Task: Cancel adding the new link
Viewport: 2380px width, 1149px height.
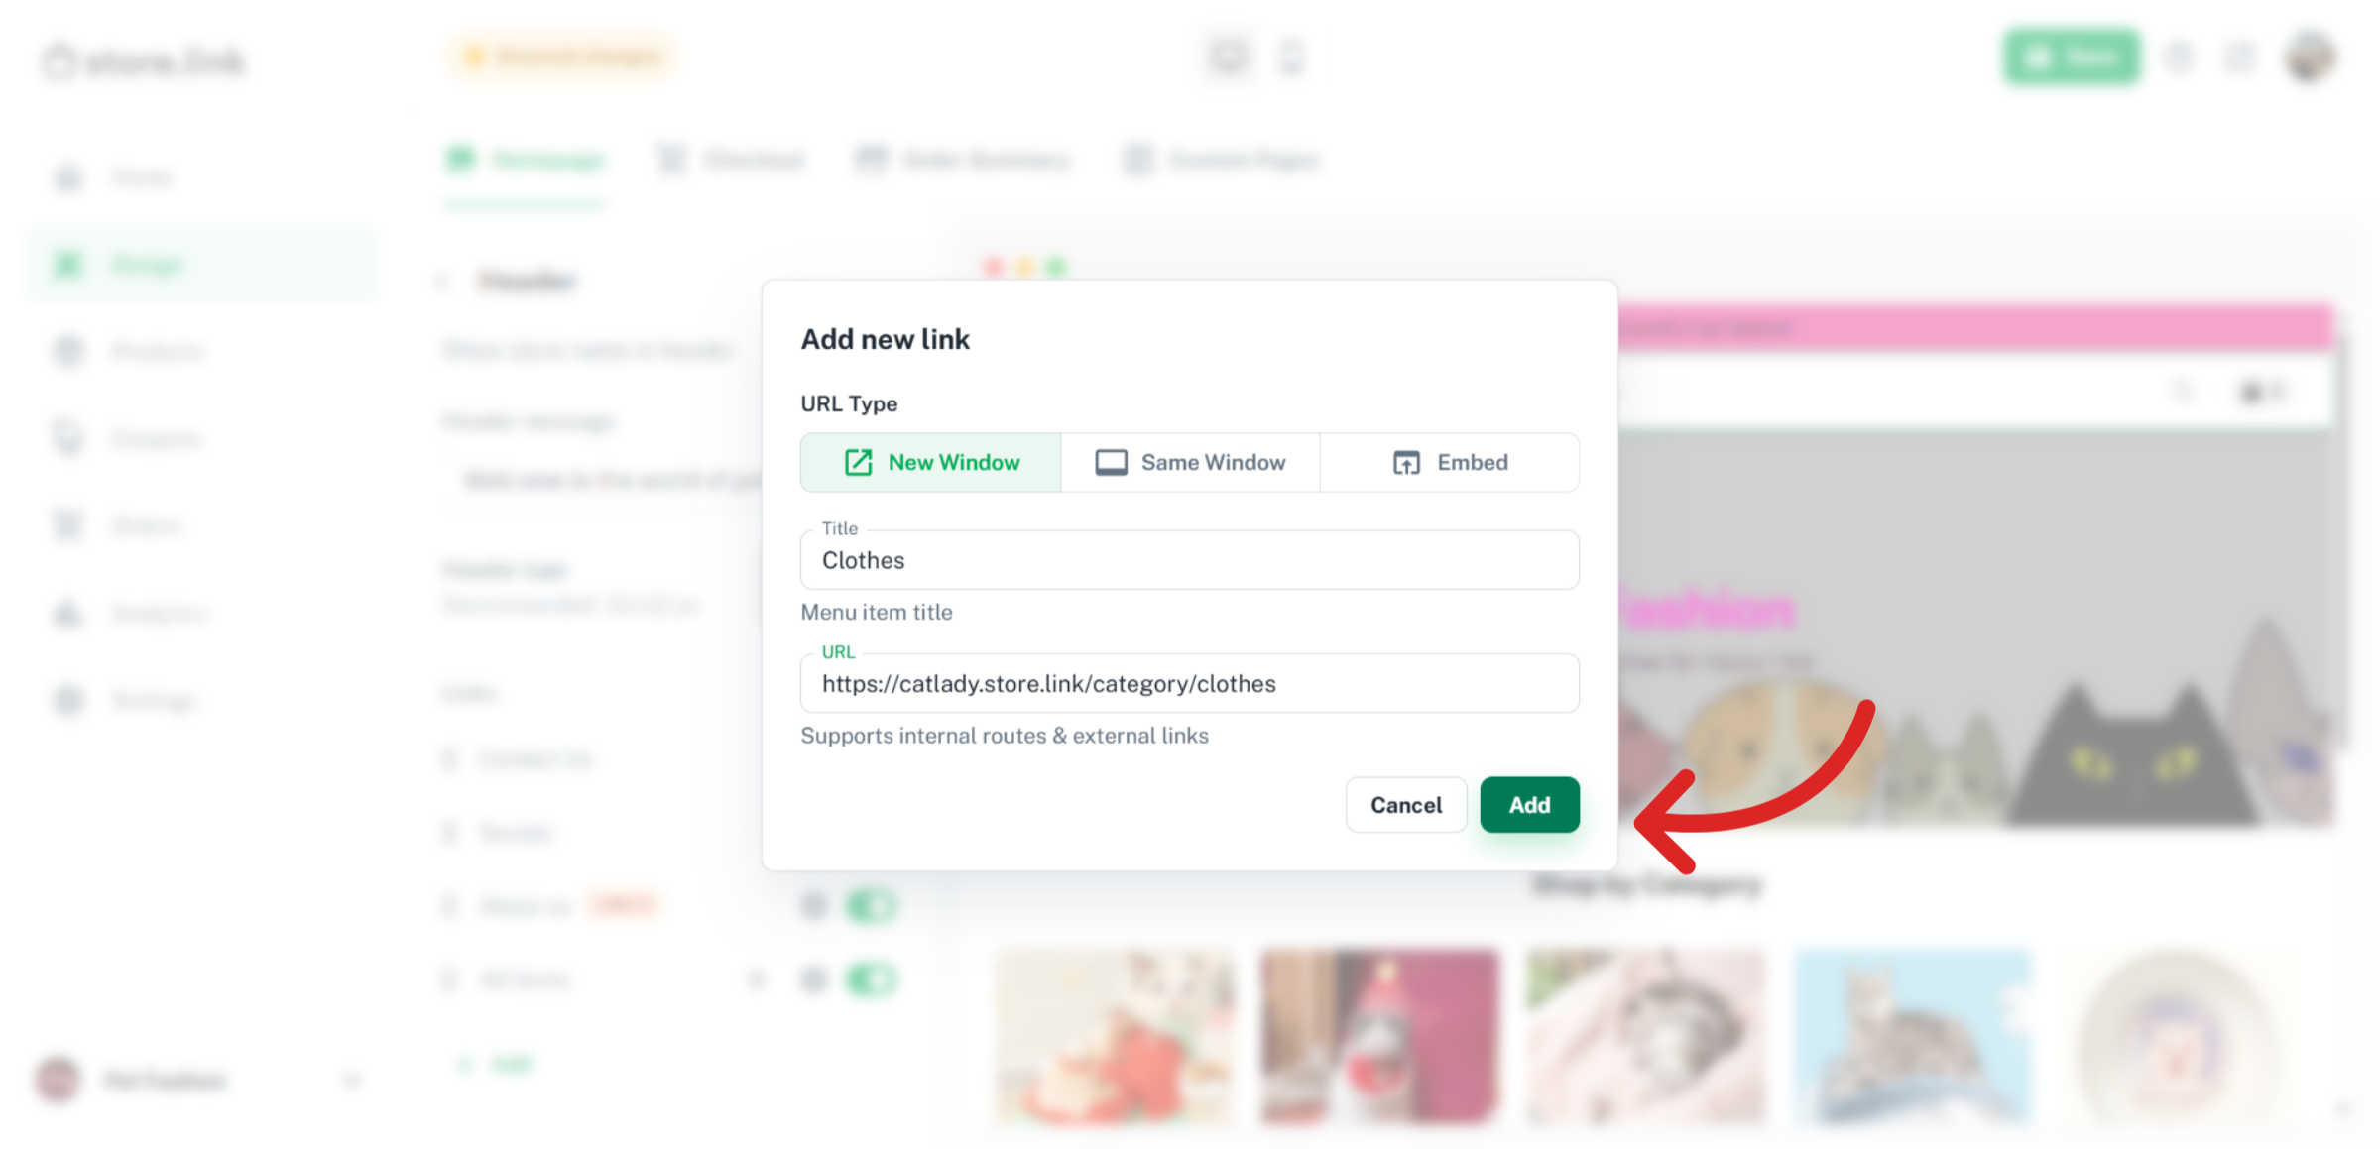Action: pos(1406,804)
